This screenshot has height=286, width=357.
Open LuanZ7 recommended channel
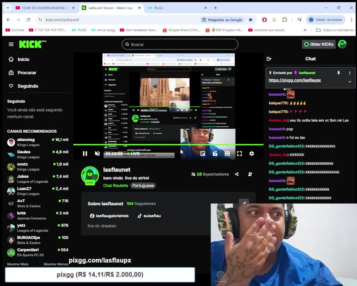coord(38,191)
